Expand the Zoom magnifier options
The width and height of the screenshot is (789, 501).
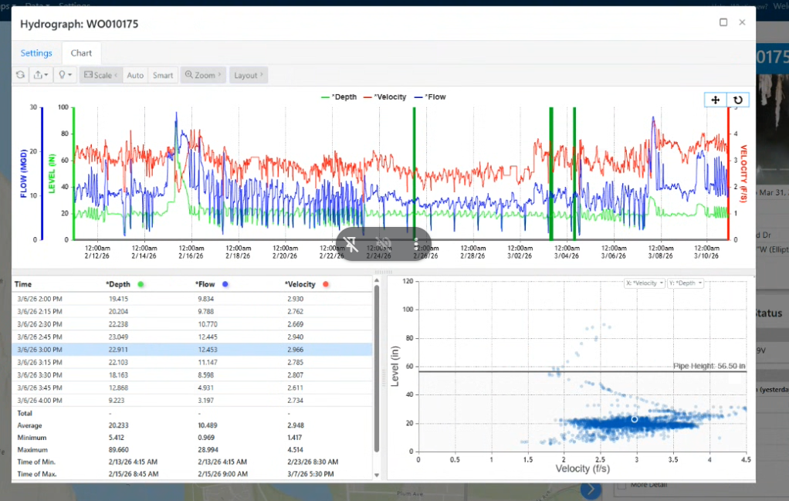[202, 75]
